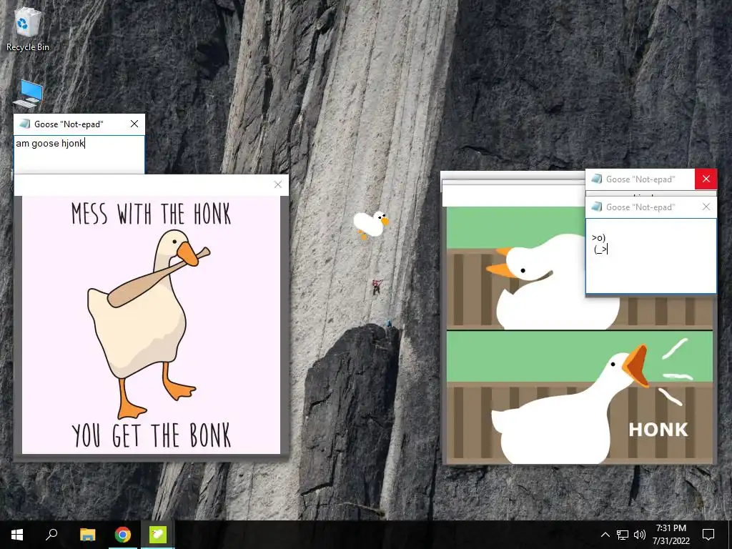The image size is (732, 549).
Task: Close the Mess With The Honk meme window
Action: pyautogui.click(x=278, y=184)
